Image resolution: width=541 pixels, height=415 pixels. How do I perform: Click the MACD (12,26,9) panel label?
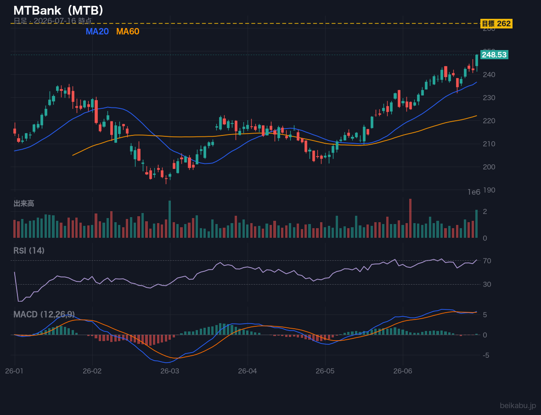[x=44, y=314]
